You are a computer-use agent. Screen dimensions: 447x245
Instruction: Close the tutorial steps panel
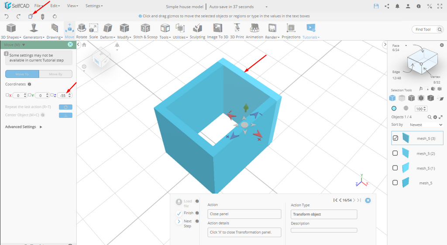pos(368,200)
